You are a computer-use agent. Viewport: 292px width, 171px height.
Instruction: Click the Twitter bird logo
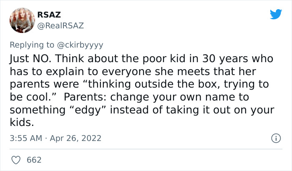pos(276,15)
